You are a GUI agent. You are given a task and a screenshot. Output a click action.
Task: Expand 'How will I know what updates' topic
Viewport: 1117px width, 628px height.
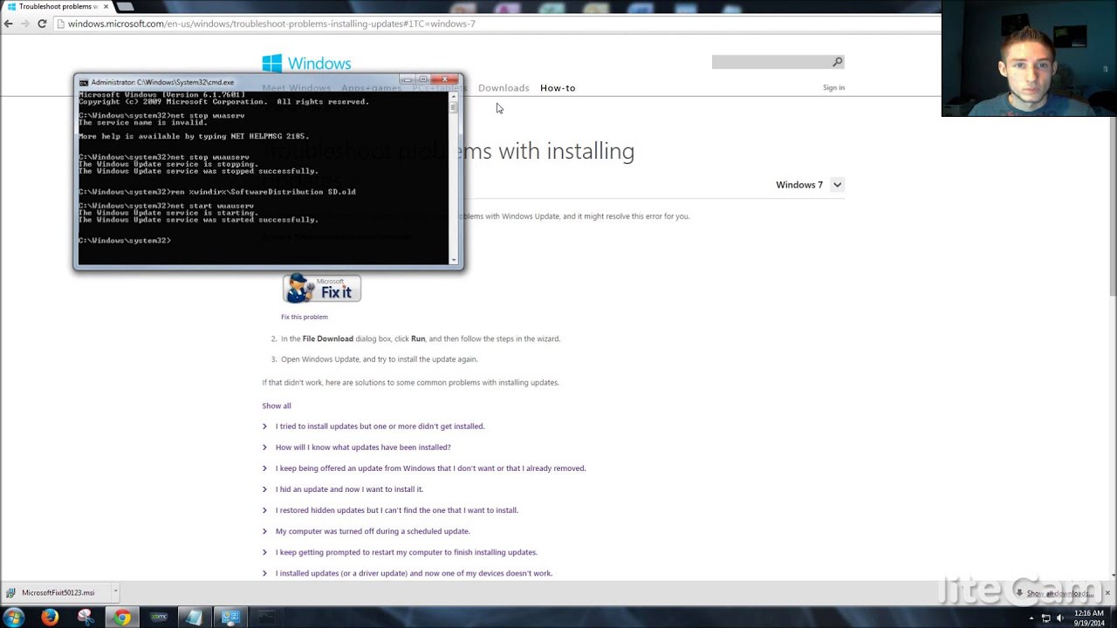[363, 447]
